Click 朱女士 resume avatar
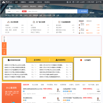Screen dimensions: 103x103 tap(79, 33)
